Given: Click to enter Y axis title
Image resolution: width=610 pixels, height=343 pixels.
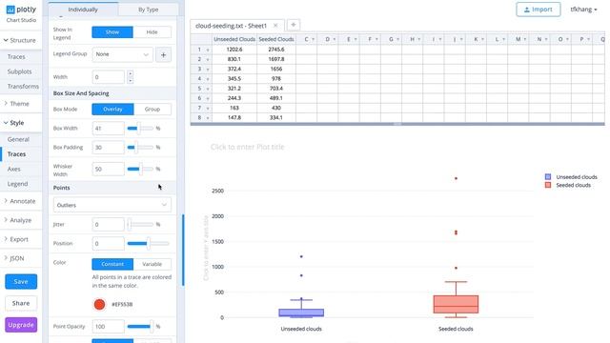Looking at the screenshot, I should [206, 248].
